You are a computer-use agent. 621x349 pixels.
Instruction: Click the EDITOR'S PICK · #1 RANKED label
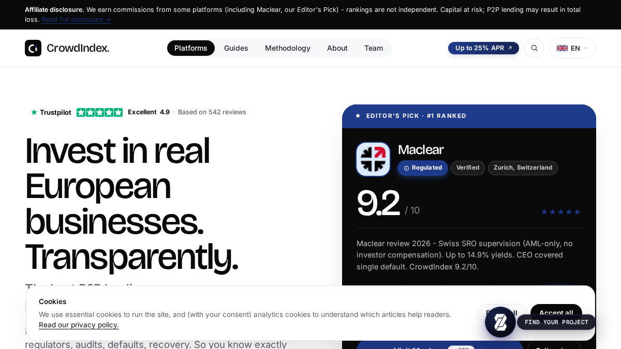416,116
